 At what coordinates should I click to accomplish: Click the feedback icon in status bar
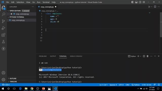point(155,85)
